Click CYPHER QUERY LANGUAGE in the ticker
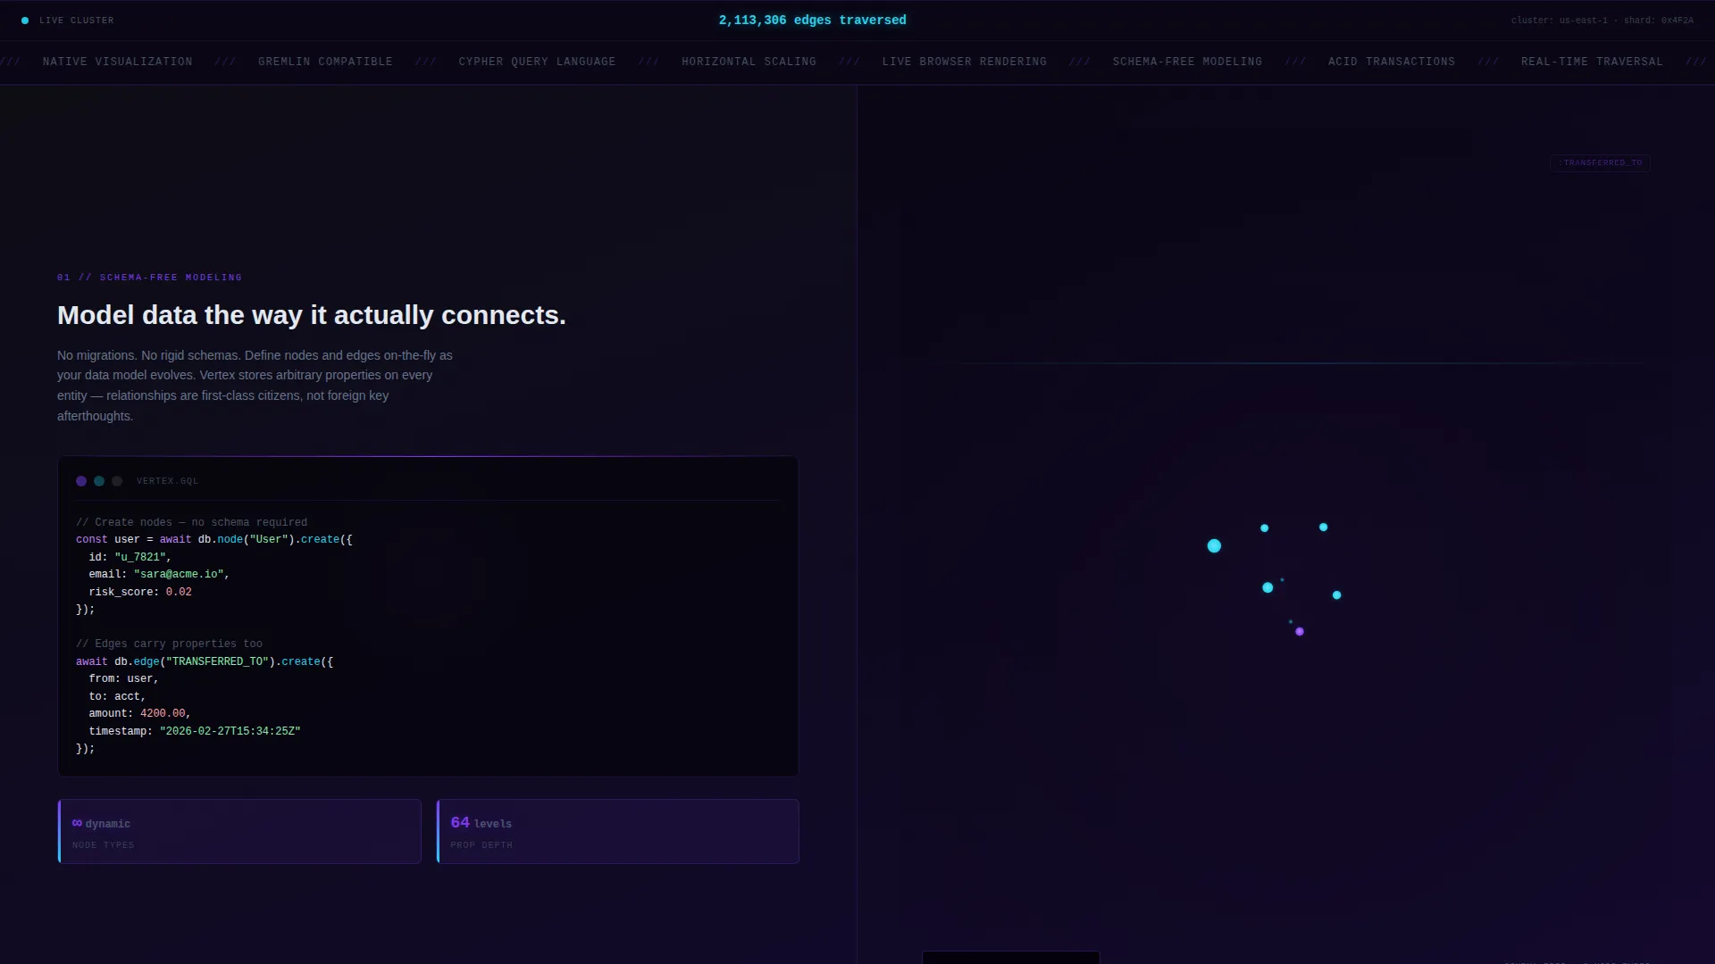 point(538,62)
